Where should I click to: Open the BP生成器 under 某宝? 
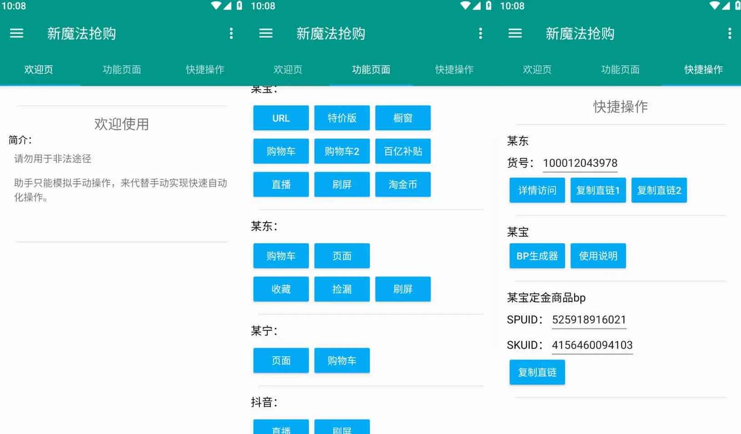click(537, 256)
